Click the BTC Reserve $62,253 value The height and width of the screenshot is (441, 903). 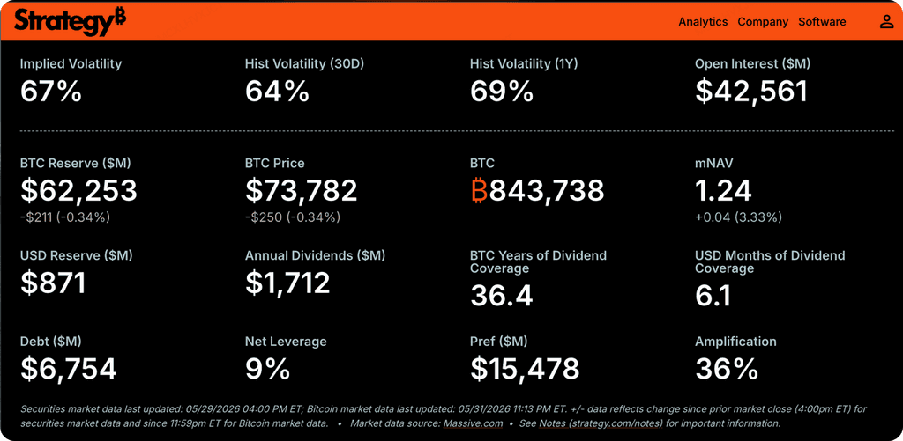point(78,191)
